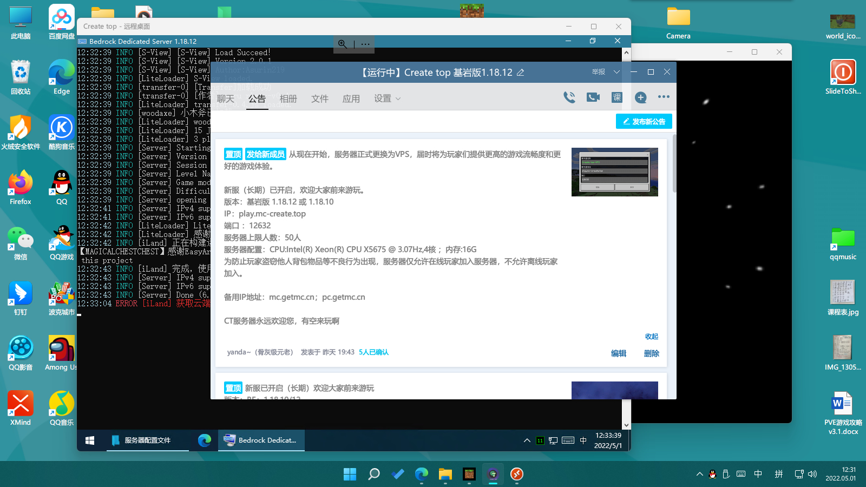
Task: Click the Windows 11 Start button
Action: click(x=350, y=475)
